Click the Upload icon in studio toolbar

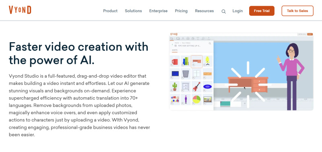click(208, 38)
